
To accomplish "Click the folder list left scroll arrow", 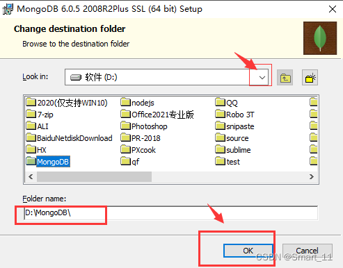I will tap(31, 177).
